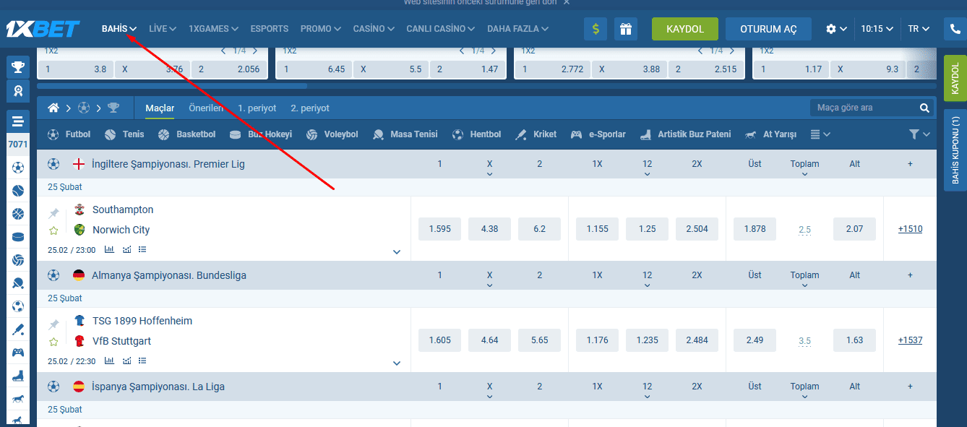
Task: Expand the PROMO menu
Action: [321, 29]
